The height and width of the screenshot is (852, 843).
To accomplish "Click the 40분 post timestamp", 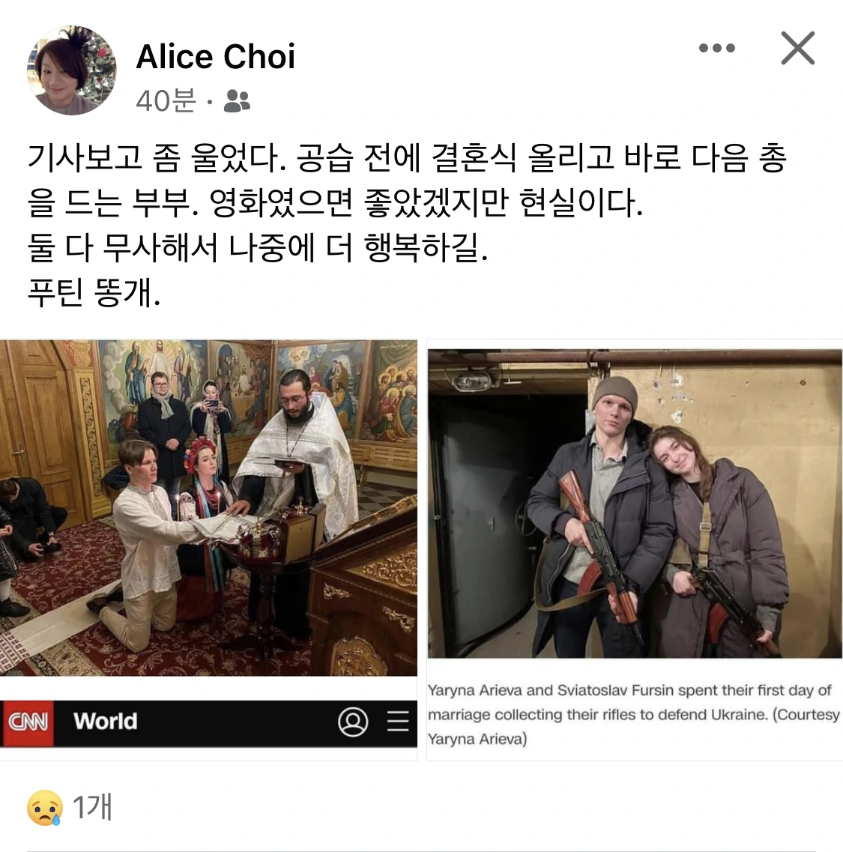I will (x=166, y=100).
